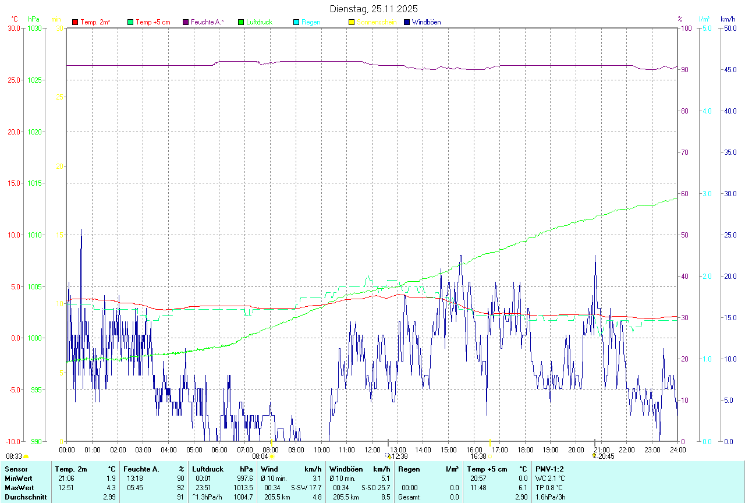745x503 pixels.
Task: Click the dark blue Windböen legend square
Action: tap(407, 22)
